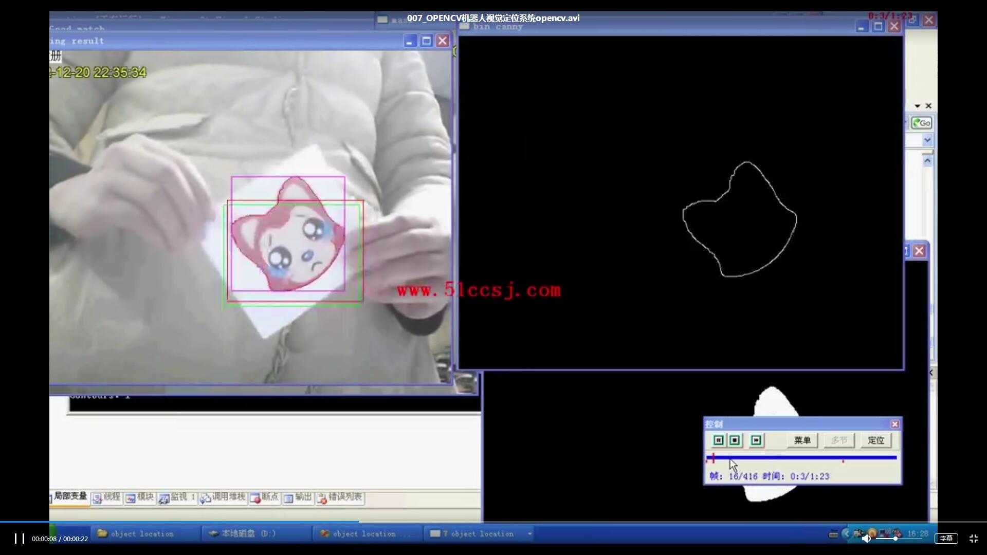Toggle 字幕 subtitles button
Image resolution: width=987 pixels, height=555 pixels.
click(x=946, y=538)
